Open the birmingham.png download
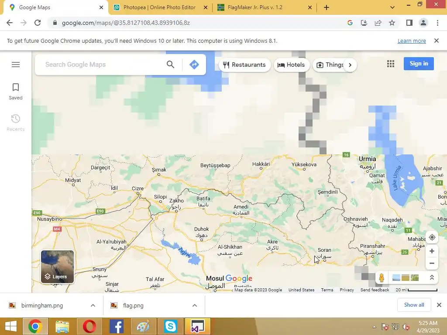447x335 pixels. click(x=42, y=305)
